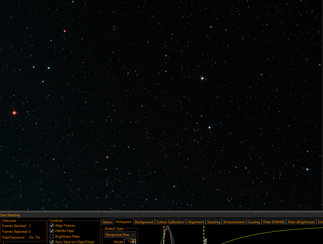The image size is (323, 244).
Task: Uncheck Auto Save on Clear/Close
Action: click(52, 242)
